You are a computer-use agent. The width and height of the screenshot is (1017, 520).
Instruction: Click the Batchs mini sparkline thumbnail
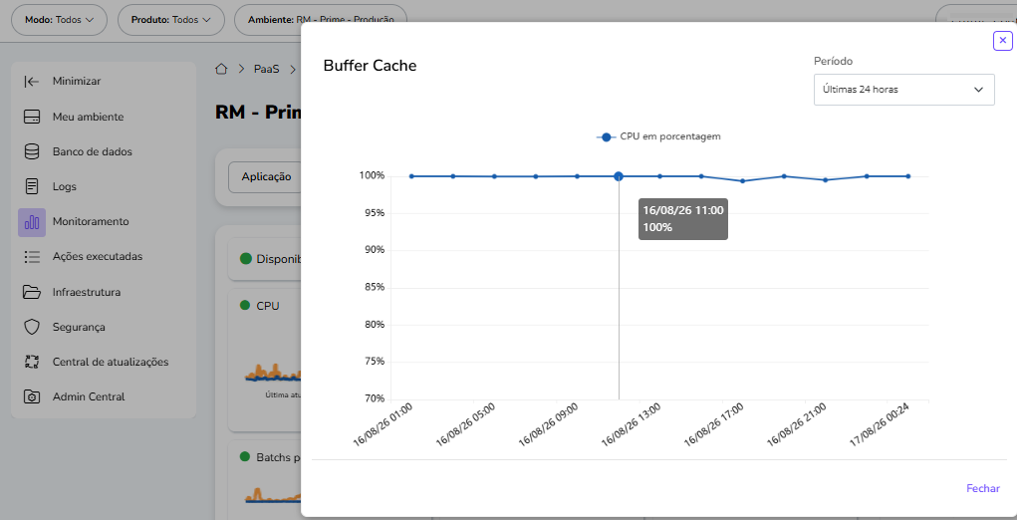274,495
